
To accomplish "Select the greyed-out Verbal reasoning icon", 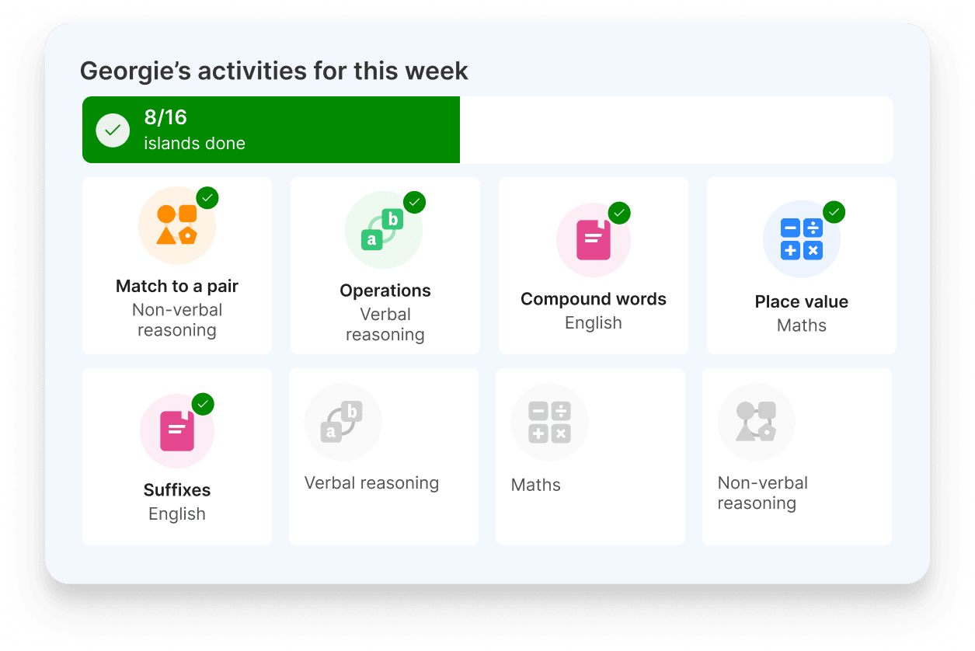I will point(343,422).
